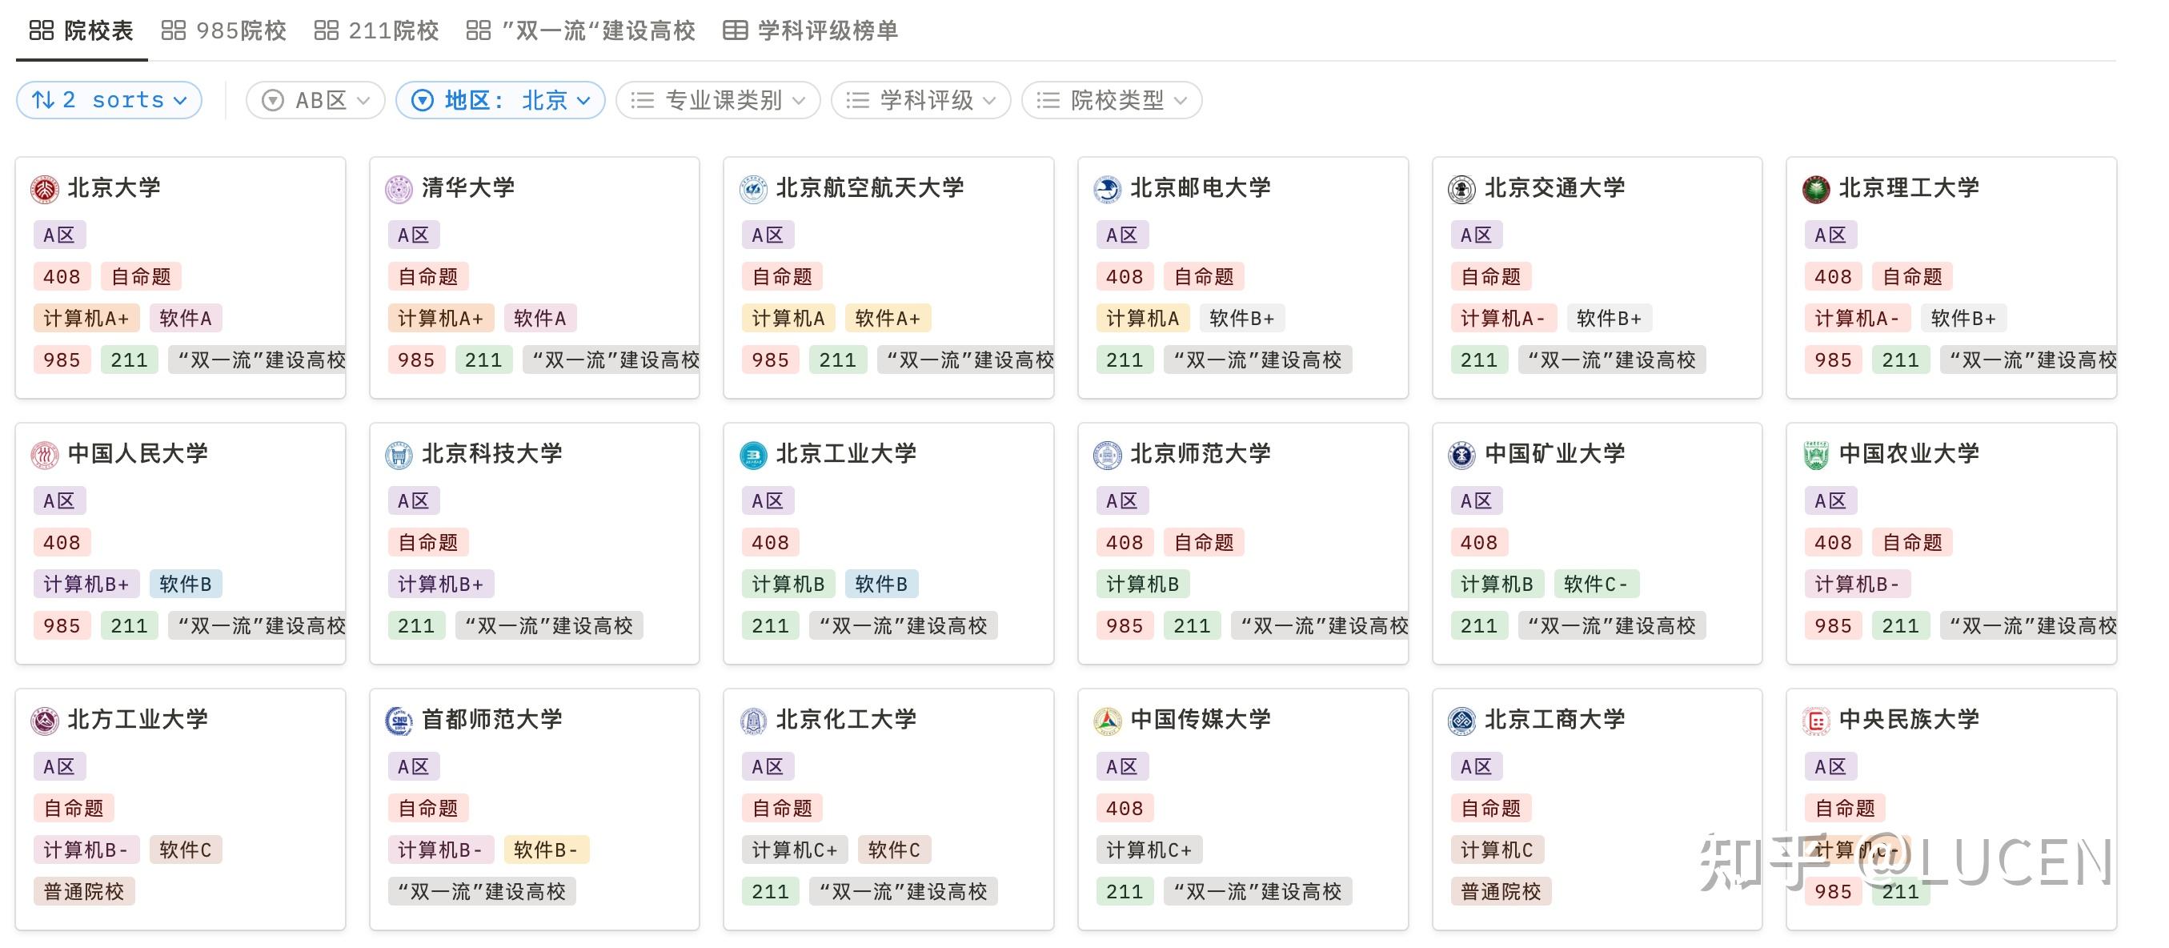The height and width of the screenshot is (948, 2169).
Task: Click 软件C- tag on 中国矿业大学 card
Action: click(x=1596, y=584)
